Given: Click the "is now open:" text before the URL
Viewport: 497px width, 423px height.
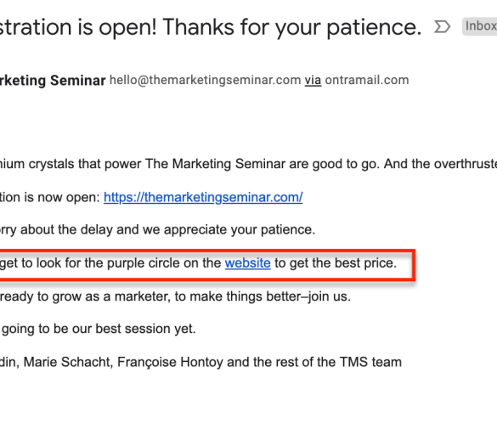Looking at the screenshot, I should coord(62,197).
